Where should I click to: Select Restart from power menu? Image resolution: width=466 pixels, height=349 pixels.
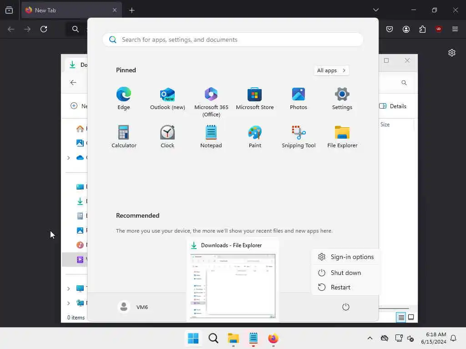[346, 287]
